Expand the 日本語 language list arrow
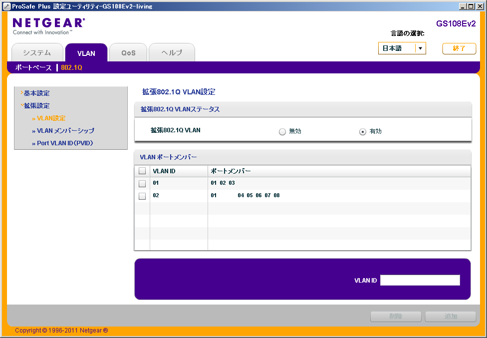The image size is (487, 338). pos(421,48)
